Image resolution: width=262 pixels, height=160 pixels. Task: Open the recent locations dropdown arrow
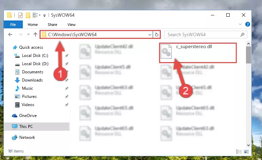click(x=28, y=34)
